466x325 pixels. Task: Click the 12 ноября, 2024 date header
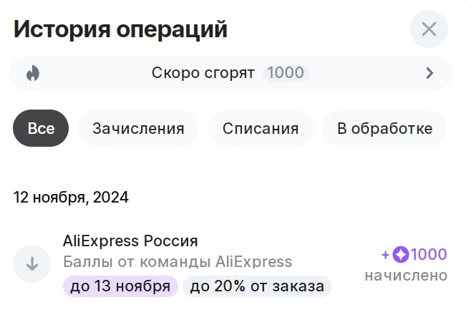[x=71, y=198]
